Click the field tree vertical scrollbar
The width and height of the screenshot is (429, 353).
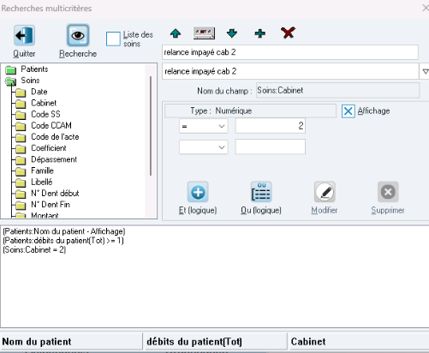click(x=151, y=126)
